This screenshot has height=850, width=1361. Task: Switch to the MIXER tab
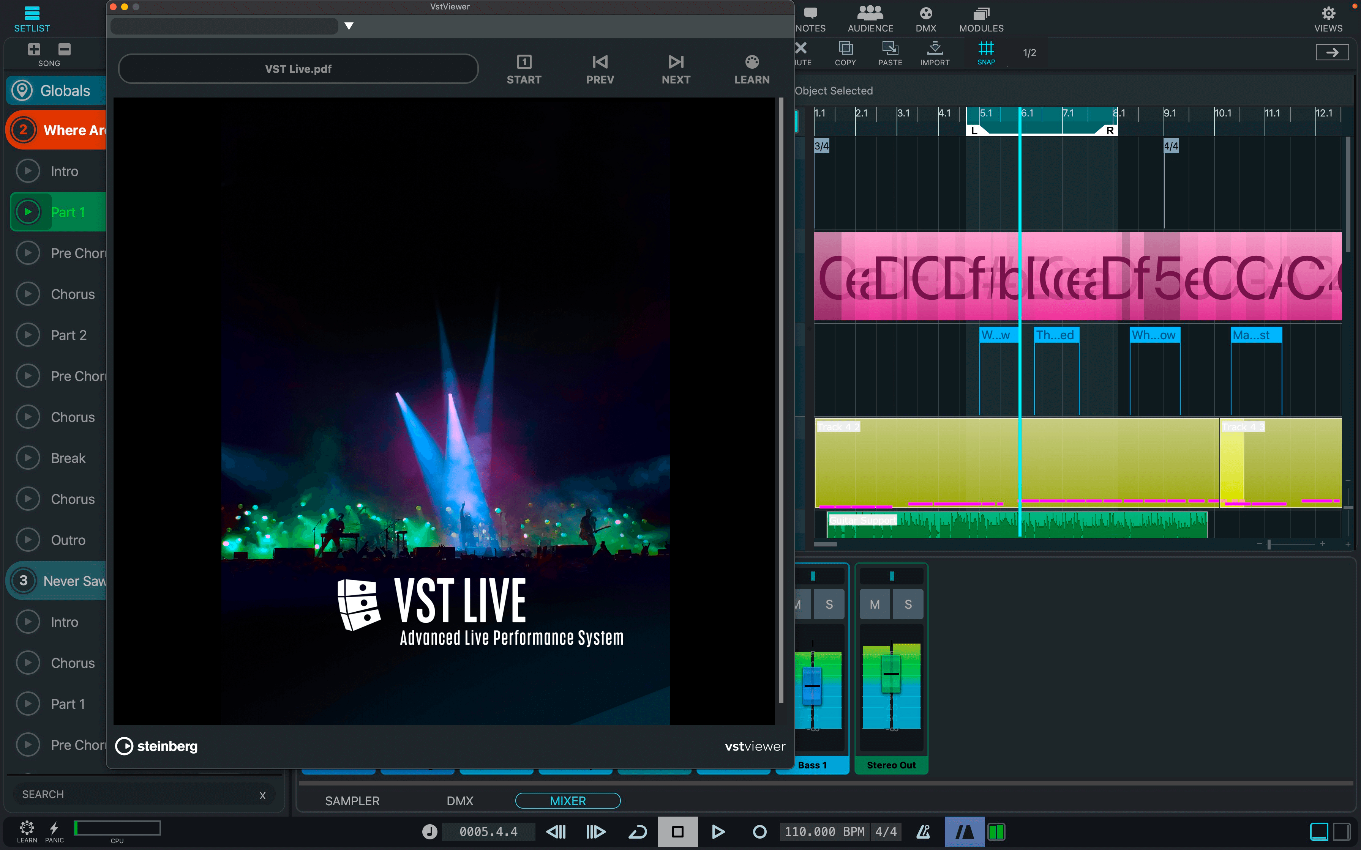tap(567, 801)
